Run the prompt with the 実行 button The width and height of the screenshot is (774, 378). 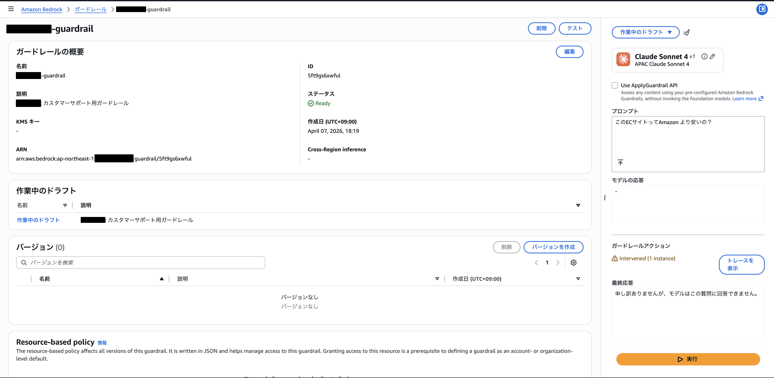click(688, 359)
